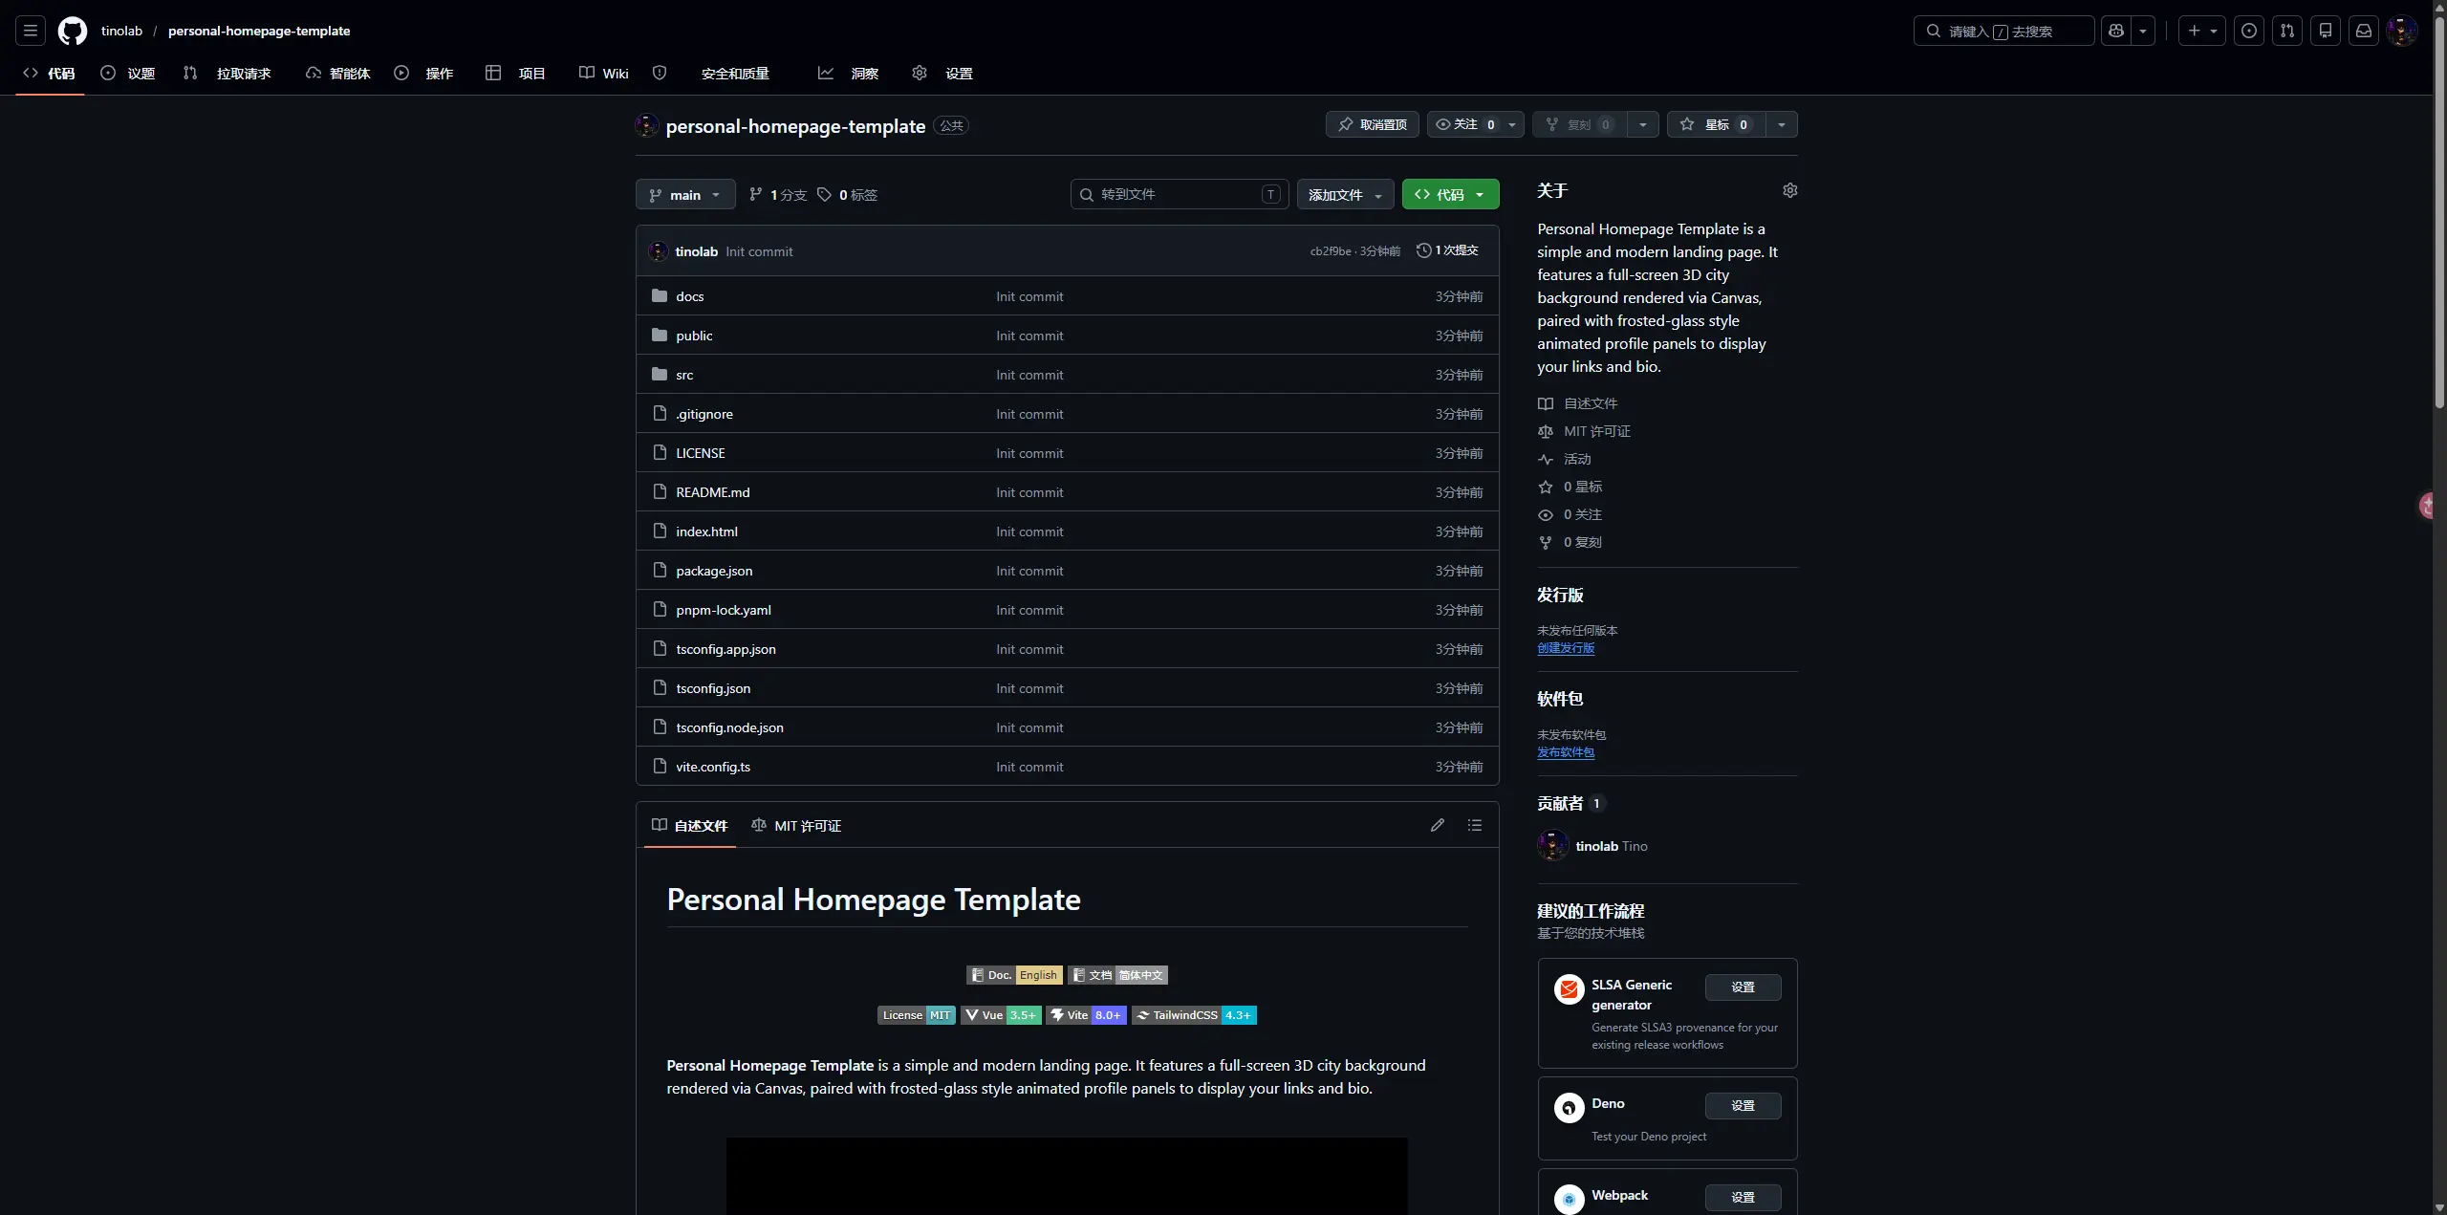Image resolution: width=2447 pixels, height=1215 pixels.
Task: Open the Vue 3.5+ badge
Action: tap(1001, 1015)
